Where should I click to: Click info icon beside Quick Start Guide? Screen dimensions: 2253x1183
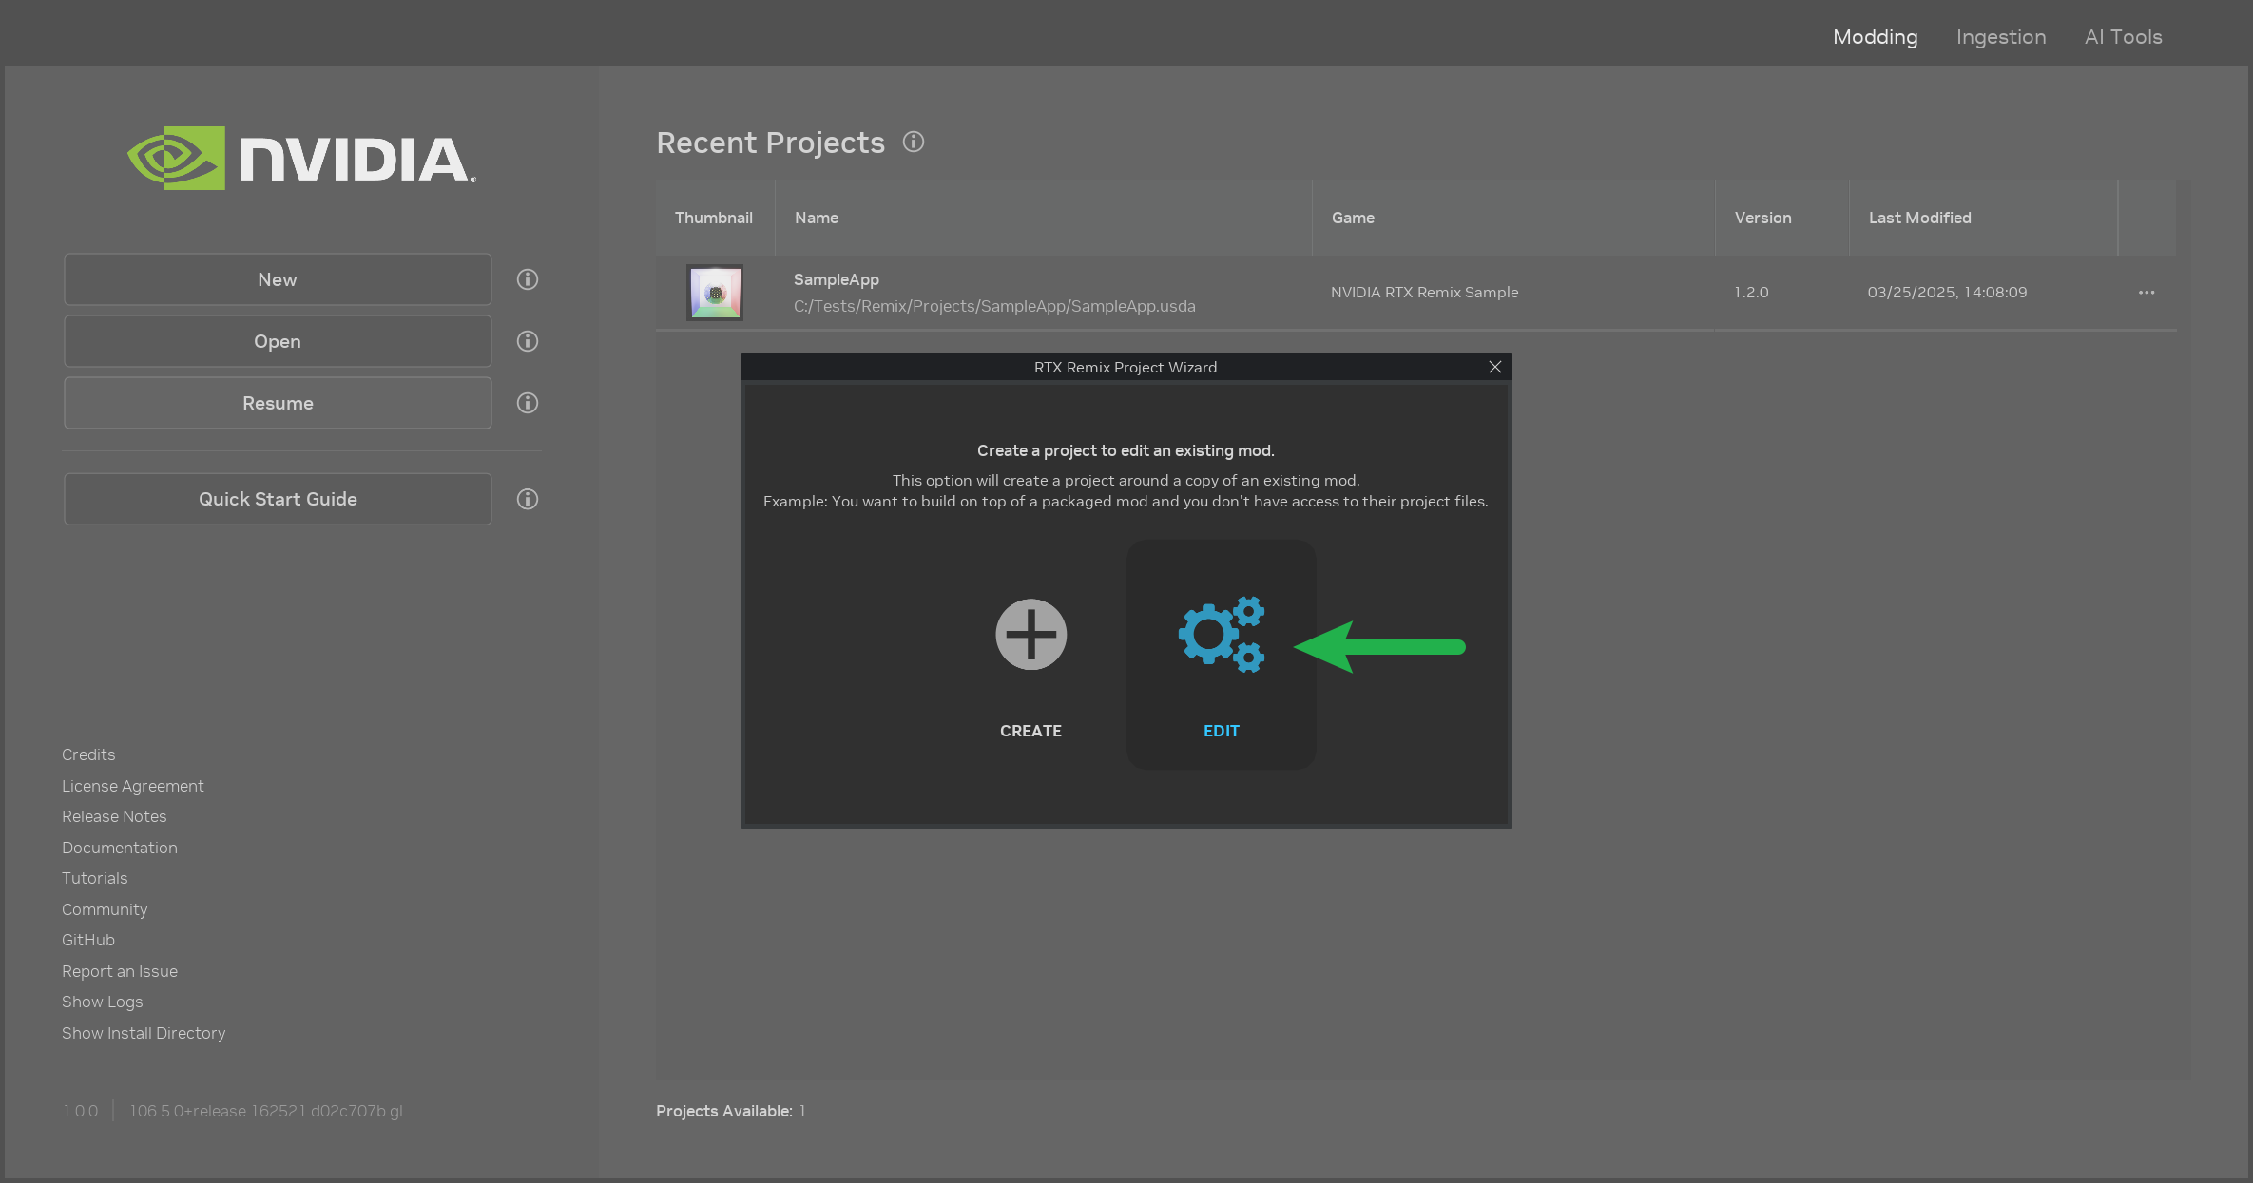click(528, 499)
